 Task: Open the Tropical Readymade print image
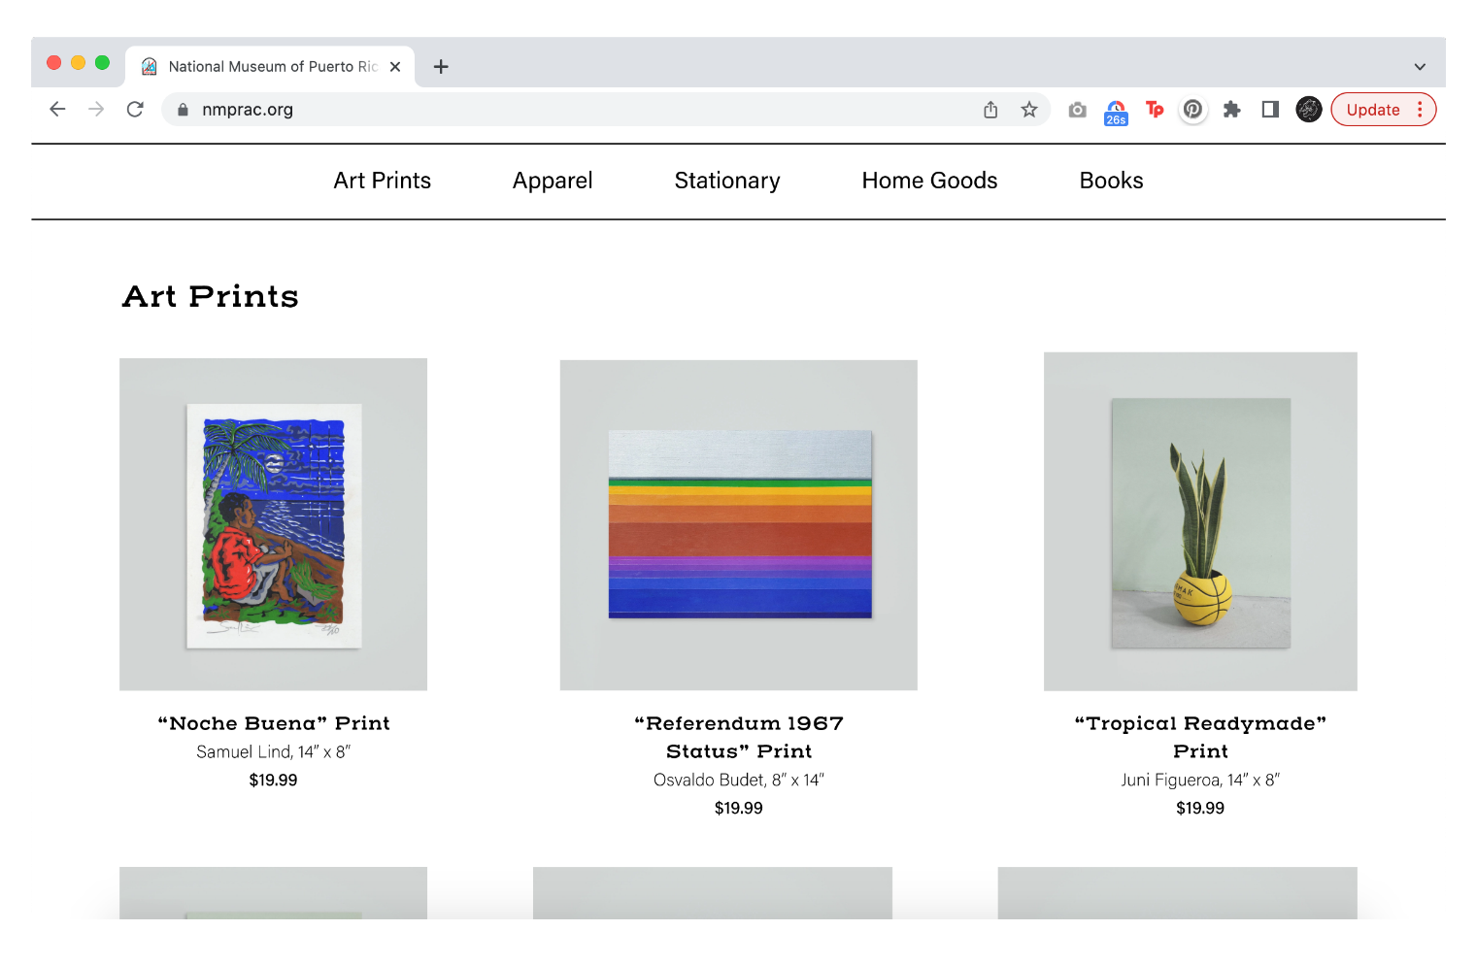[1200, 521]
